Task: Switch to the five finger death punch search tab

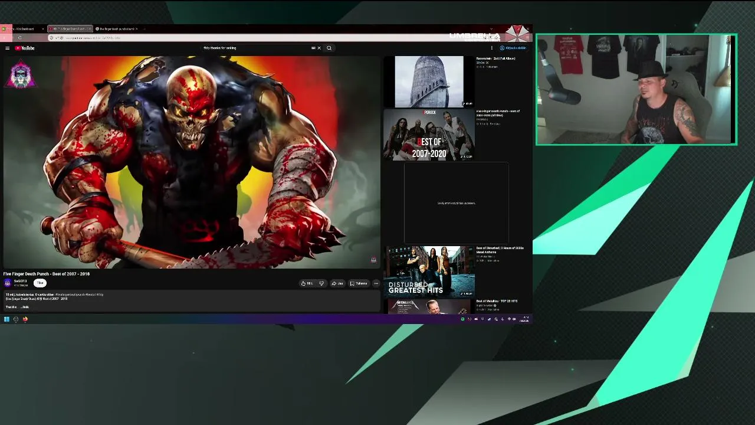Action: [117, 29]
